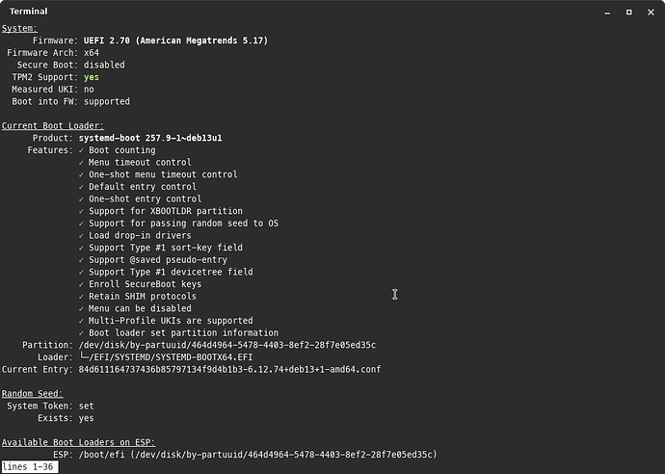Minimize the Terminal window
The image size is (665, 474).
point(605,12)
